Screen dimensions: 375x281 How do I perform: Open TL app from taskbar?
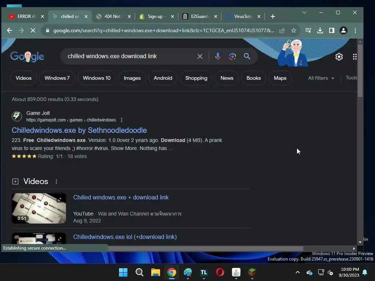click(204, 272)
